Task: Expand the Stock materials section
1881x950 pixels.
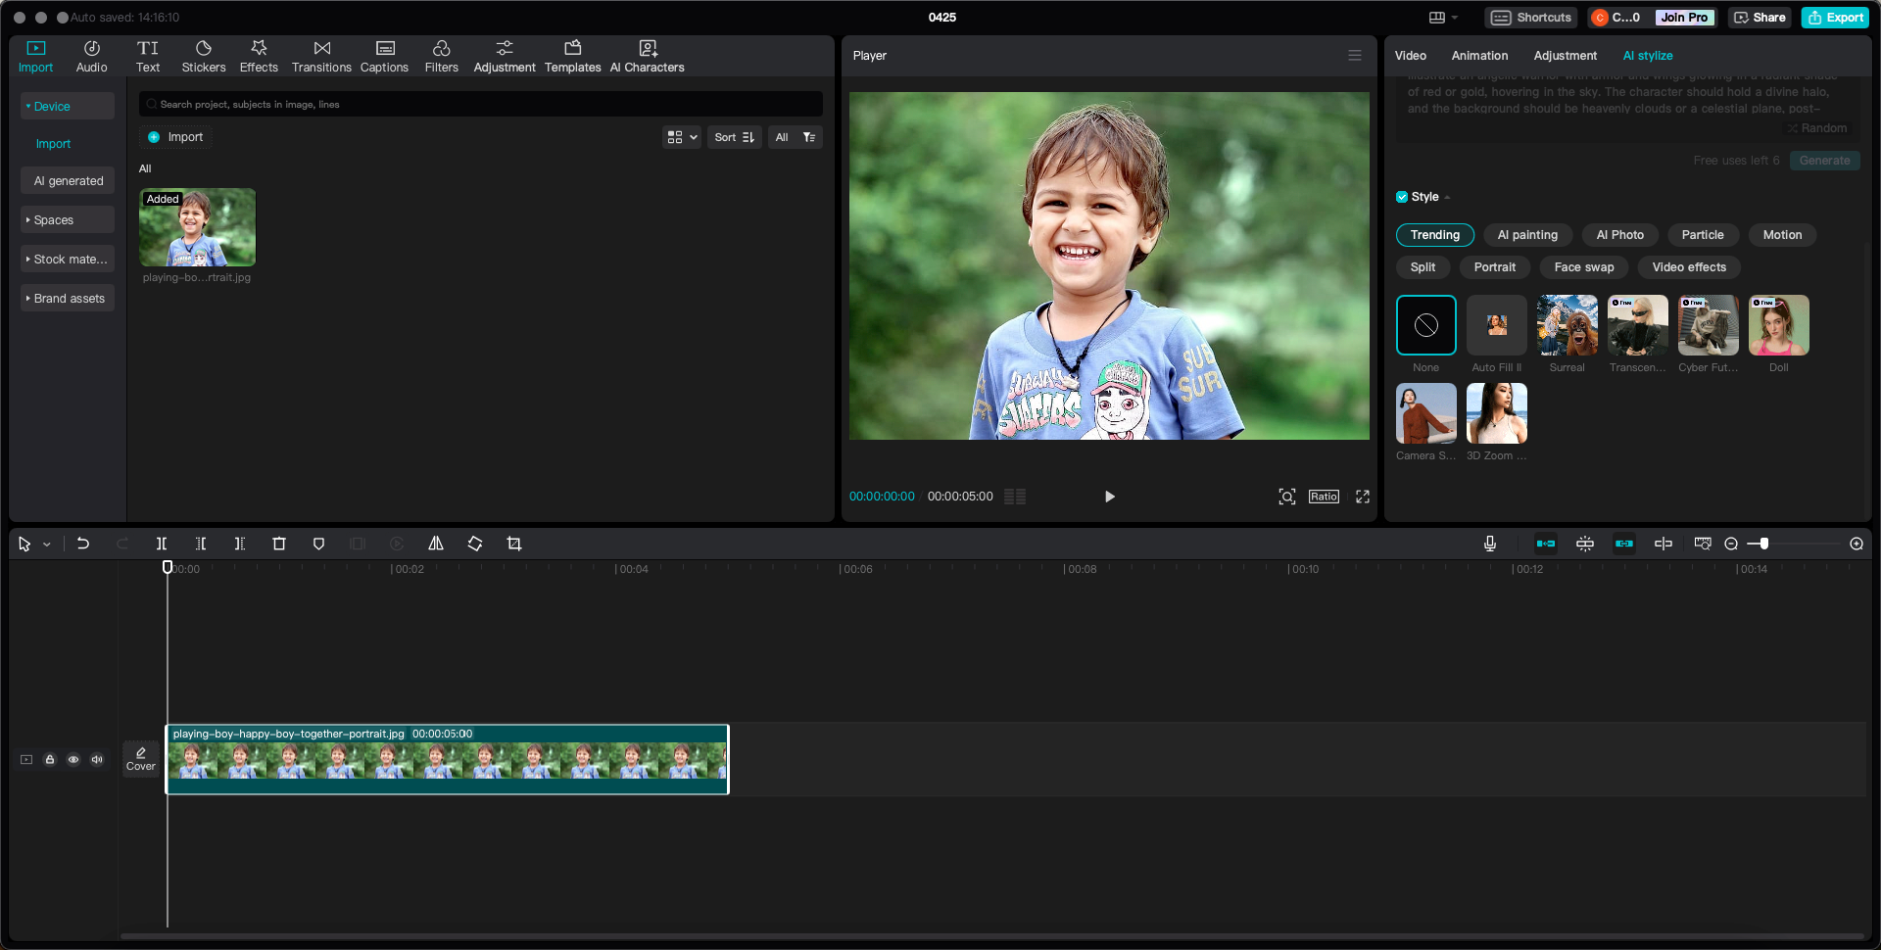Action: click(67, 259)
